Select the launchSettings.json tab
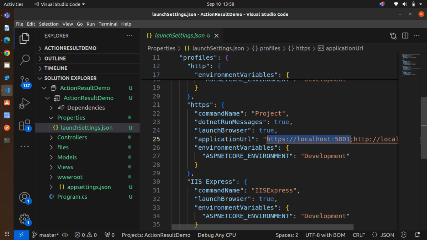Viewport: 427px width, 240px height. coord(179,36)
